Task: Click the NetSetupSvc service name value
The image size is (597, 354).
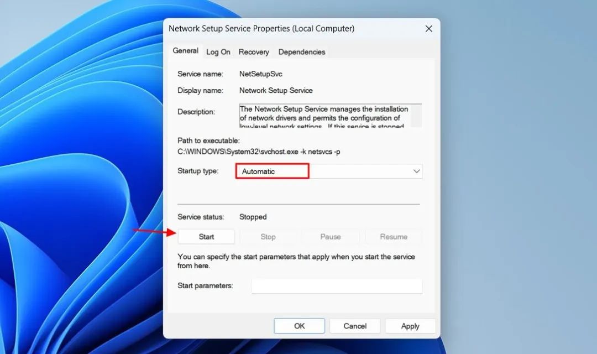Action: (x=261, y=74)
